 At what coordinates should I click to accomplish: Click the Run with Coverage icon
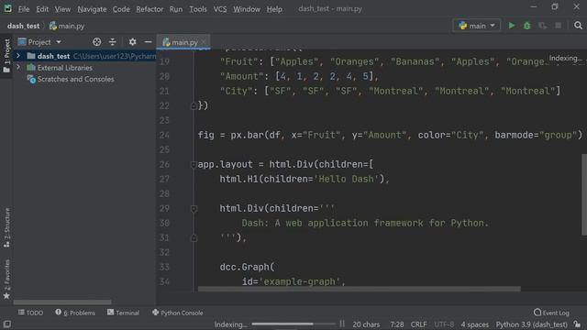click(x=542, y=26)
